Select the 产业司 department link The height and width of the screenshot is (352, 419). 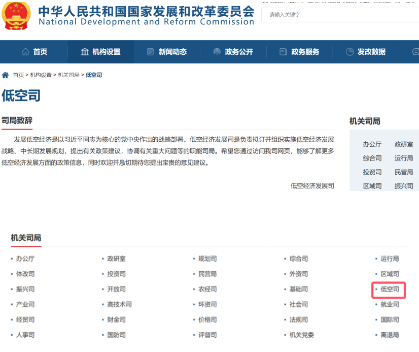click(25, 304)
